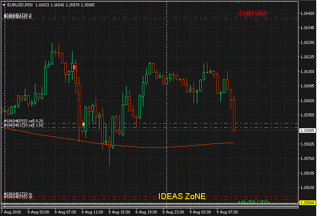Click the red trade entry arrow marker
Screen dimensions: 317x216
pos(75,67)
